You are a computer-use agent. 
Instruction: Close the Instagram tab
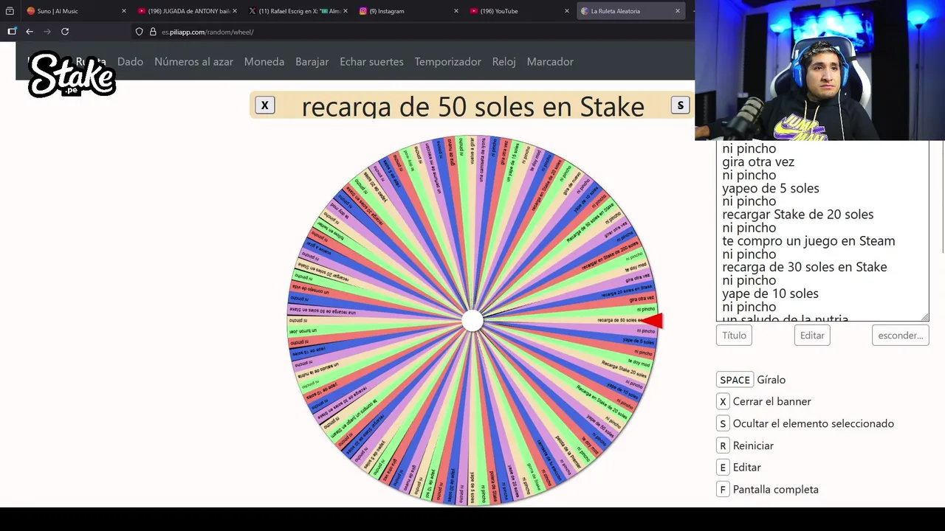(x=456, y=11)
